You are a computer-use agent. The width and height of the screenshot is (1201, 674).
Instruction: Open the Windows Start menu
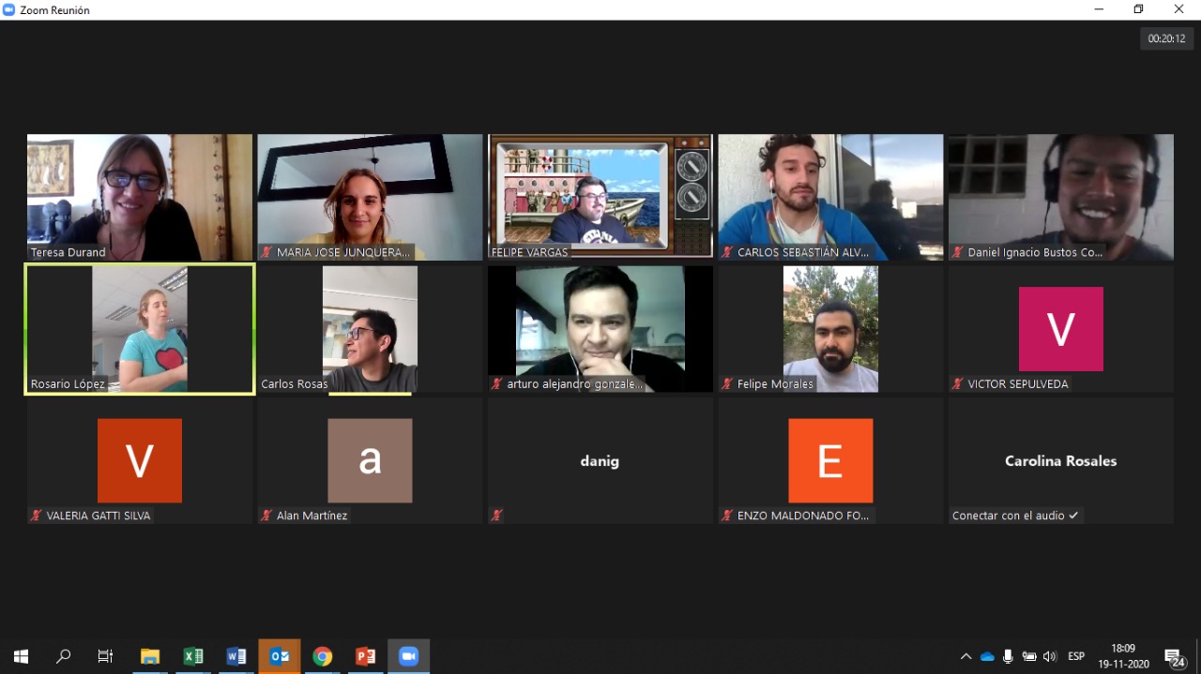(21, 656)
